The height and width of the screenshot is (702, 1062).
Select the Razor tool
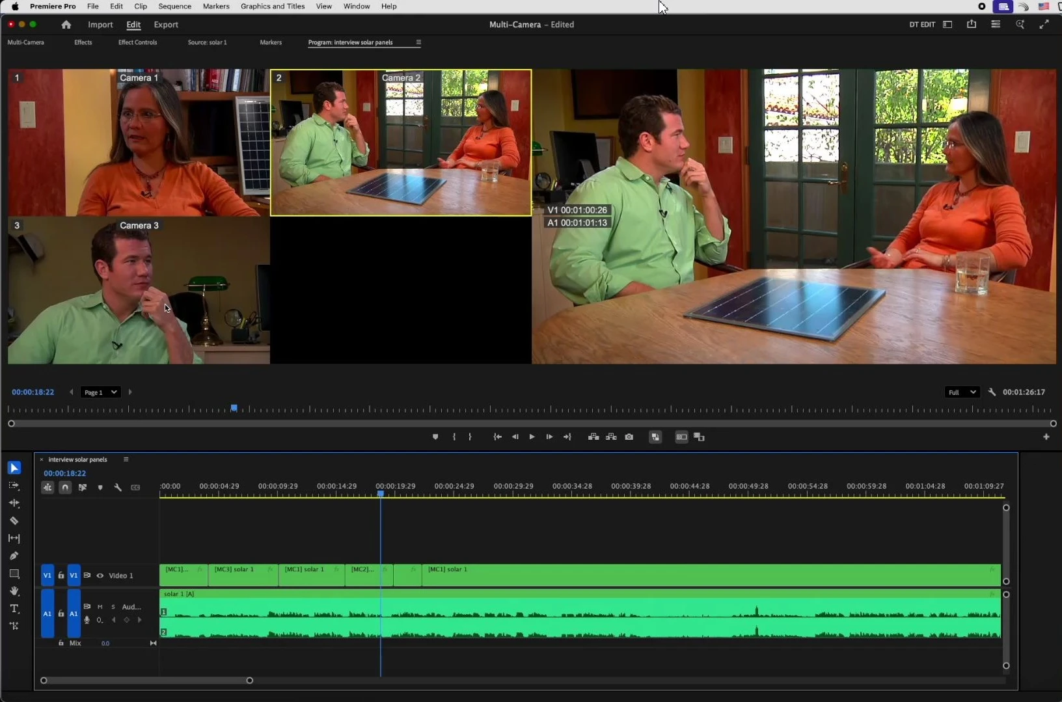coord(14,521)
